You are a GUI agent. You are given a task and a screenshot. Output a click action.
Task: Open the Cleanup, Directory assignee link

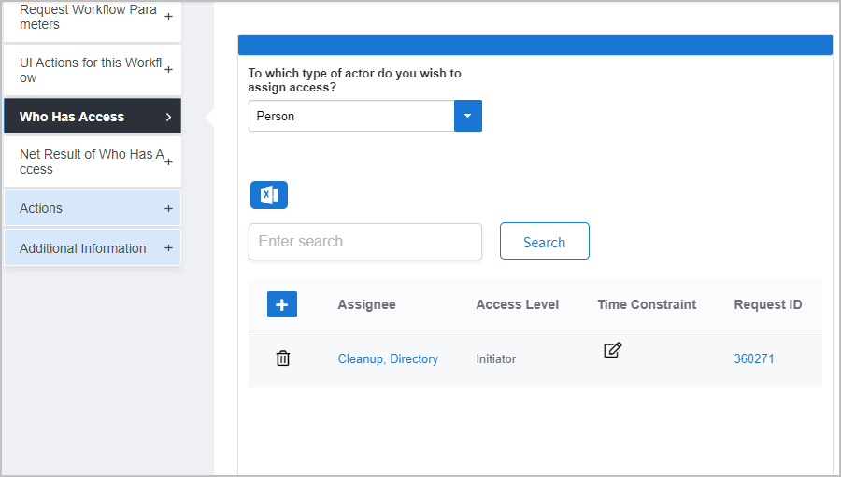pyautogui.click(x=388, y=359)
